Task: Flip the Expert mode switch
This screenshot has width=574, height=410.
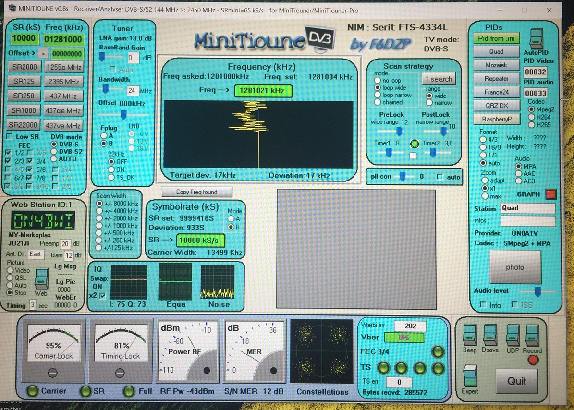Action: coord(470,375)
